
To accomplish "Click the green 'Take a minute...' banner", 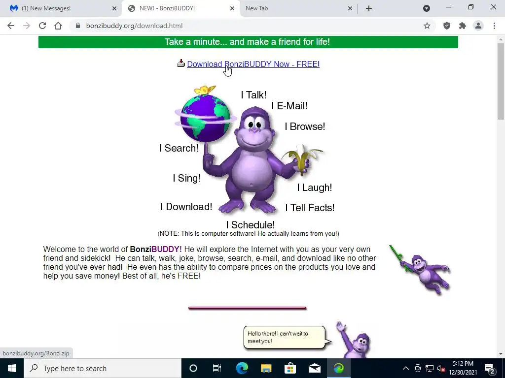I will [x=248, y=42].
